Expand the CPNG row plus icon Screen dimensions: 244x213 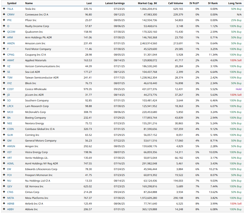point(4,55)
